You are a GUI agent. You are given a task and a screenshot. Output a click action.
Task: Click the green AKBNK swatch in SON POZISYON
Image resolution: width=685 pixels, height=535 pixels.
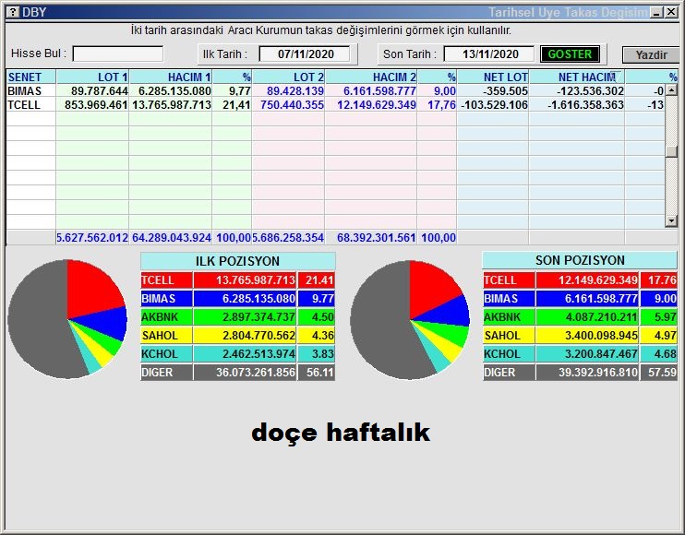(x=509, y=316)
